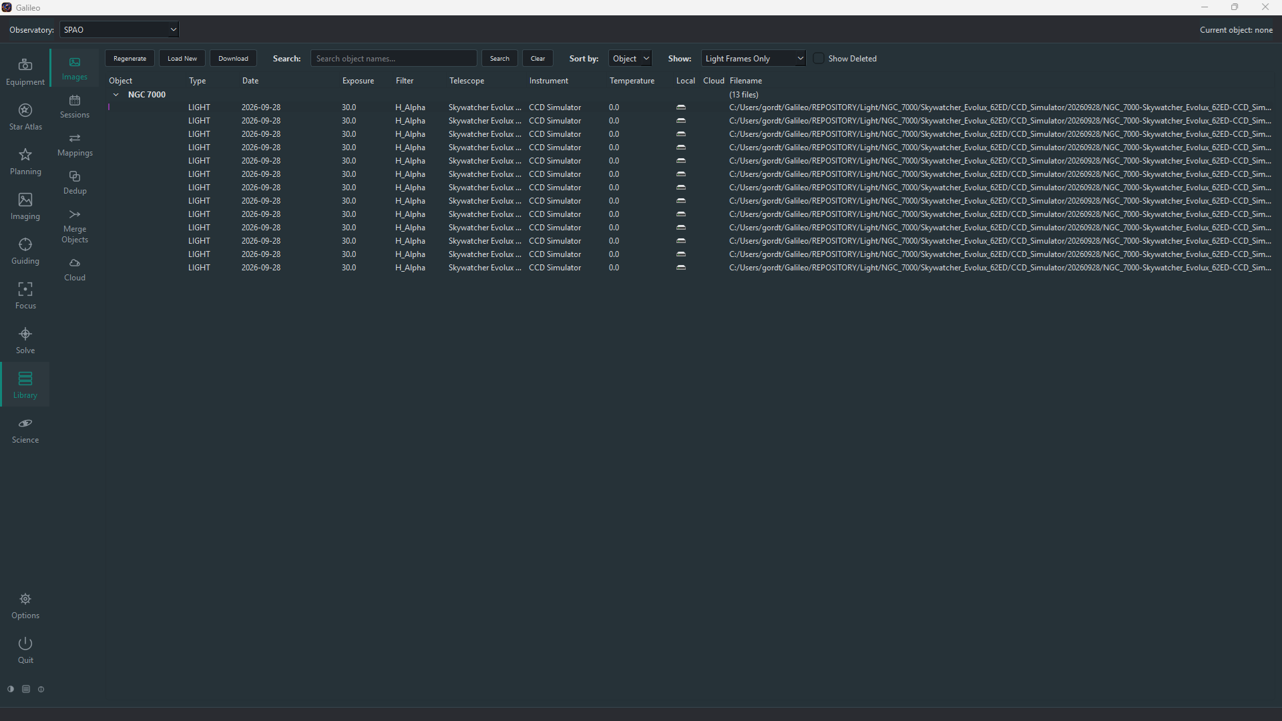Switch to the Dedup tab
The image size is (1282, 721).
(75, 182)
